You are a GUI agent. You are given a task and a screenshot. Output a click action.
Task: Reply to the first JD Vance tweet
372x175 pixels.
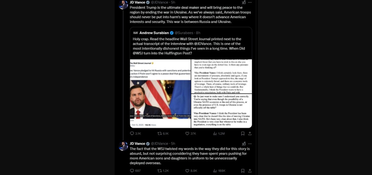(135, 133)
